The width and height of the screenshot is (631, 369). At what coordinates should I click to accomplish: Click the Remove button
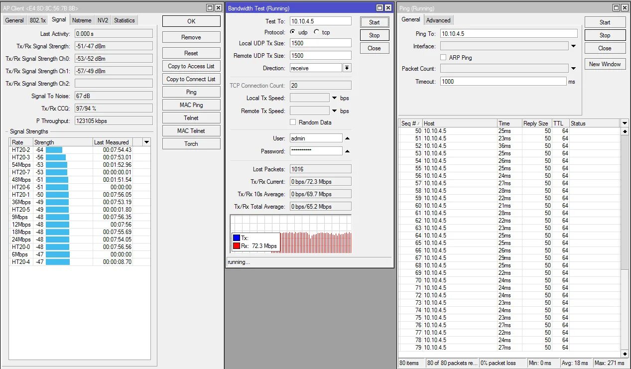[x=191, y=37]
